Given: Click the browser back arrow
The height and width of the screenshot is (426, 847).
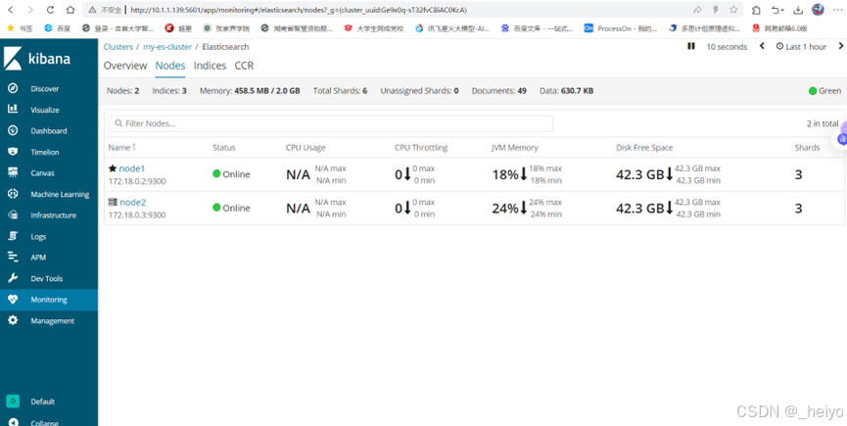Looking at the screenshot, I should click(12, 10).
